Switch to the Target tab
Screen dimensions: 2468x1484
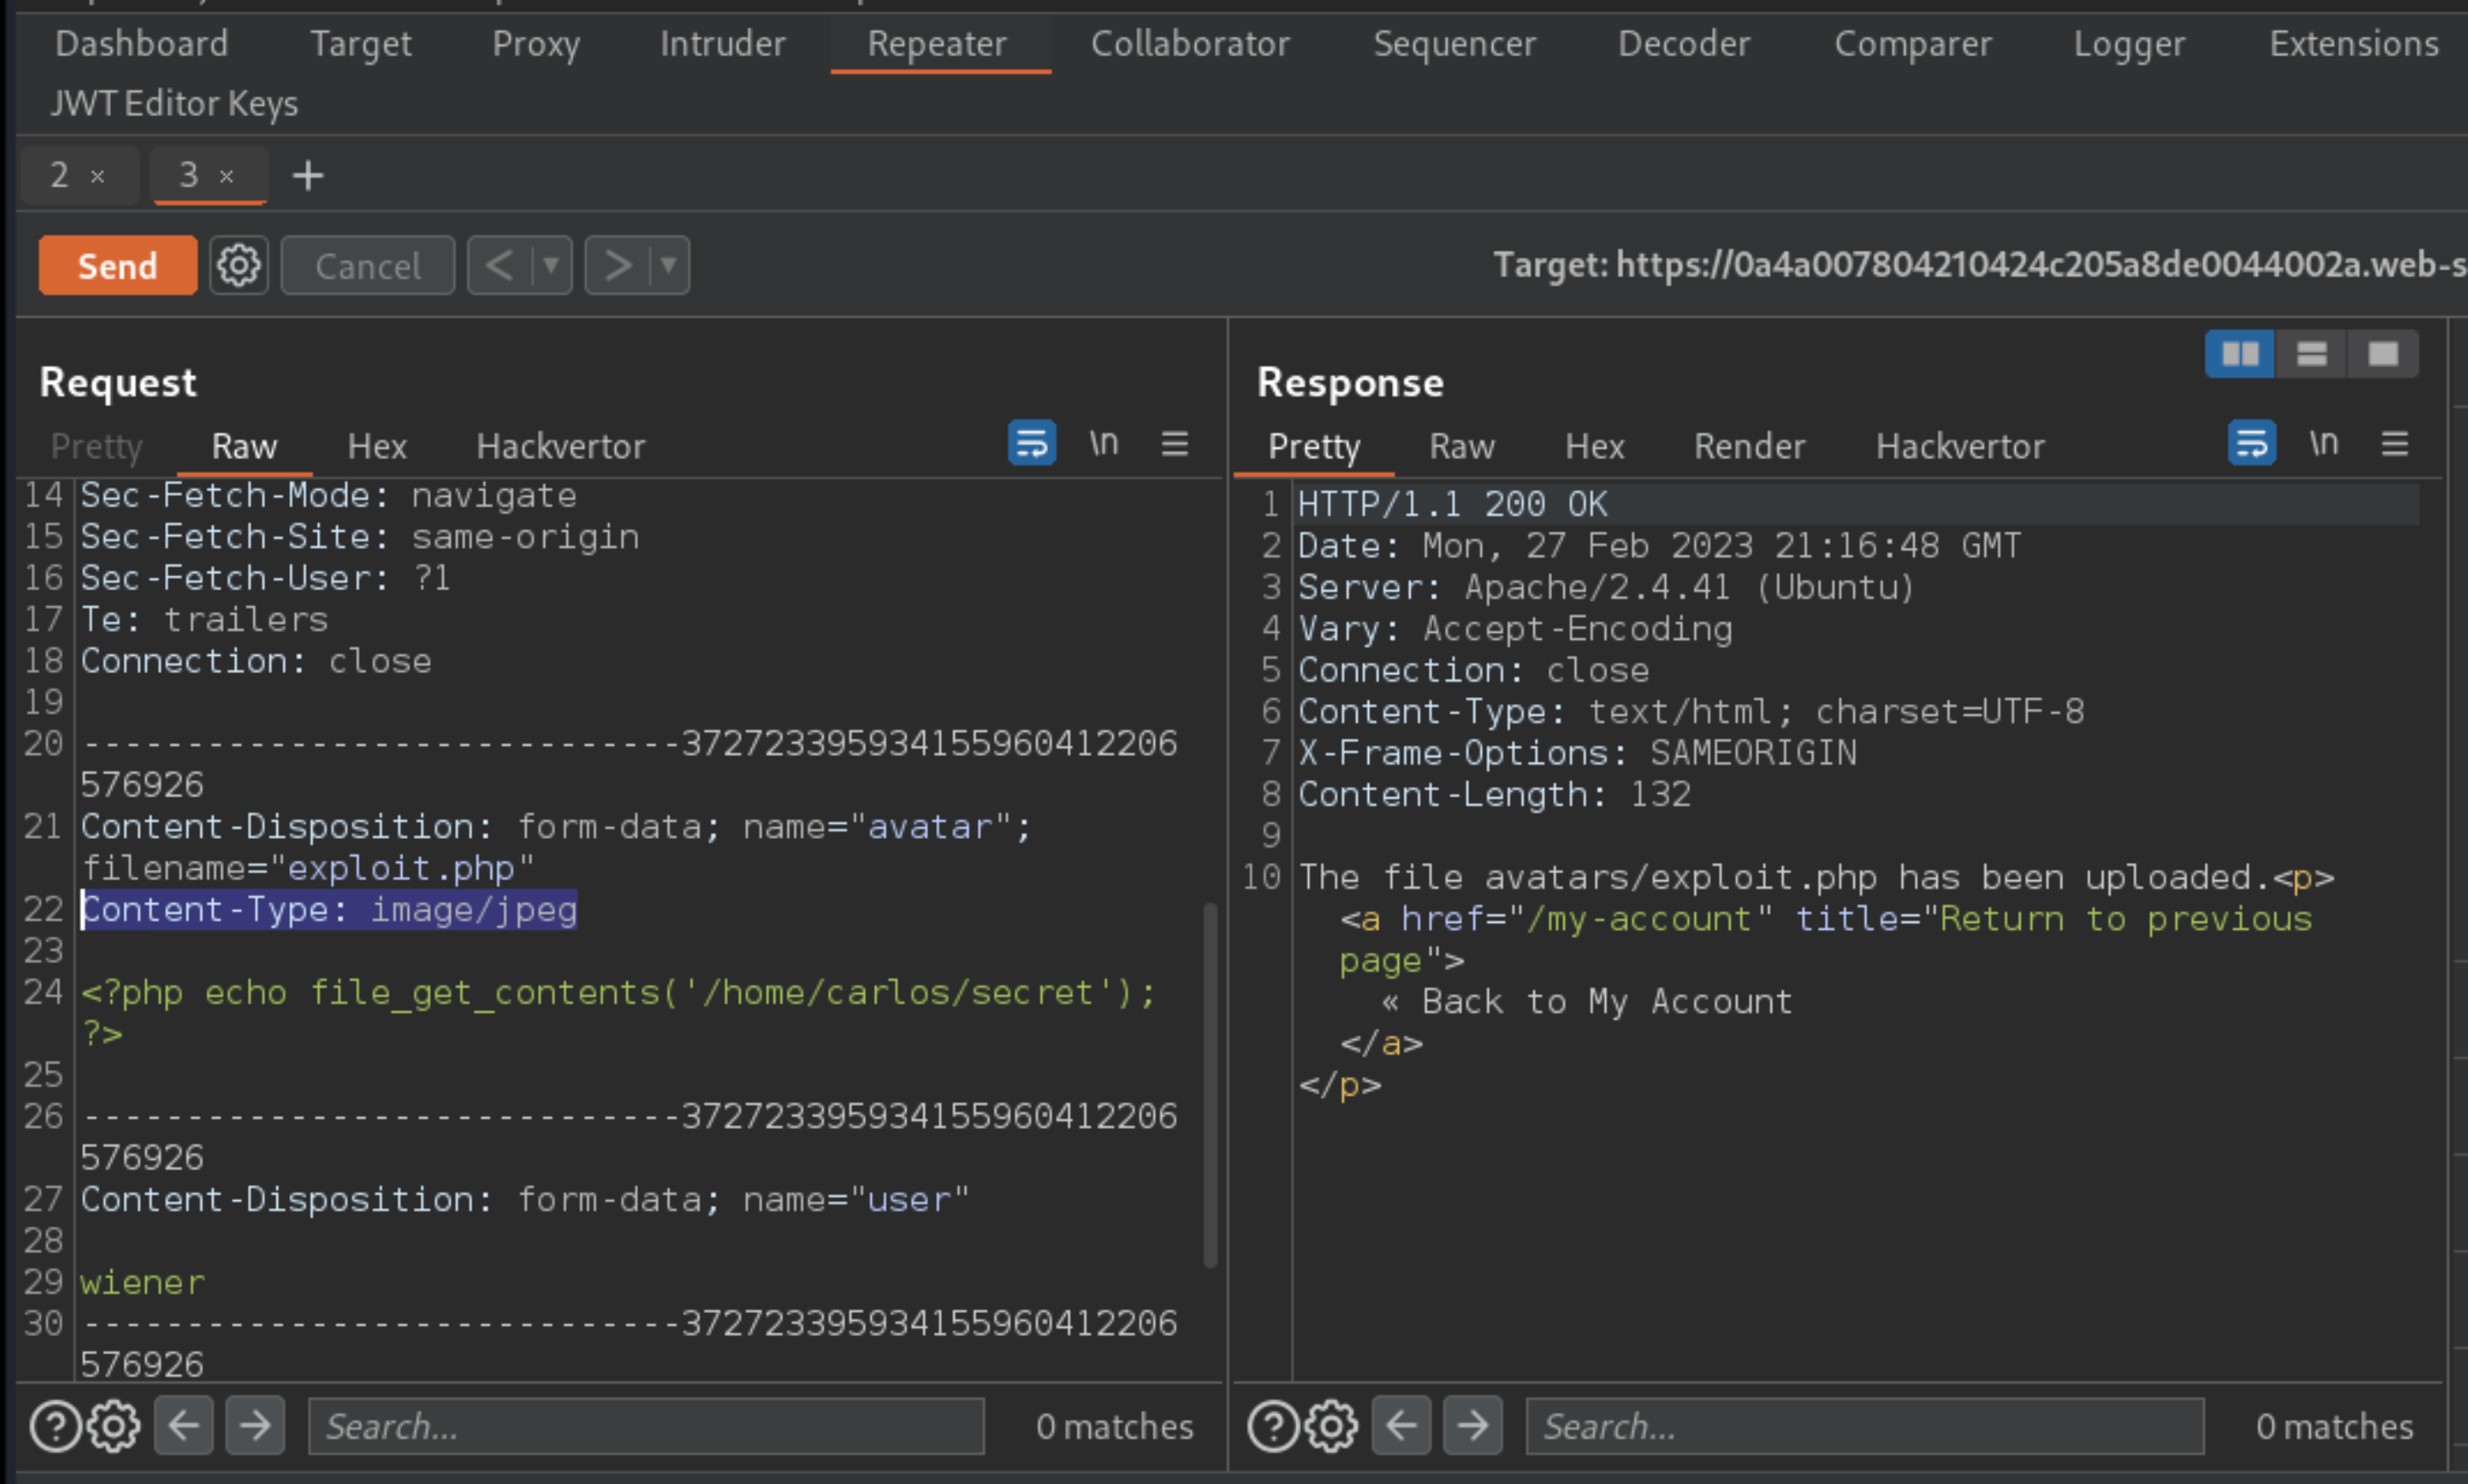(x=361, y=44)
